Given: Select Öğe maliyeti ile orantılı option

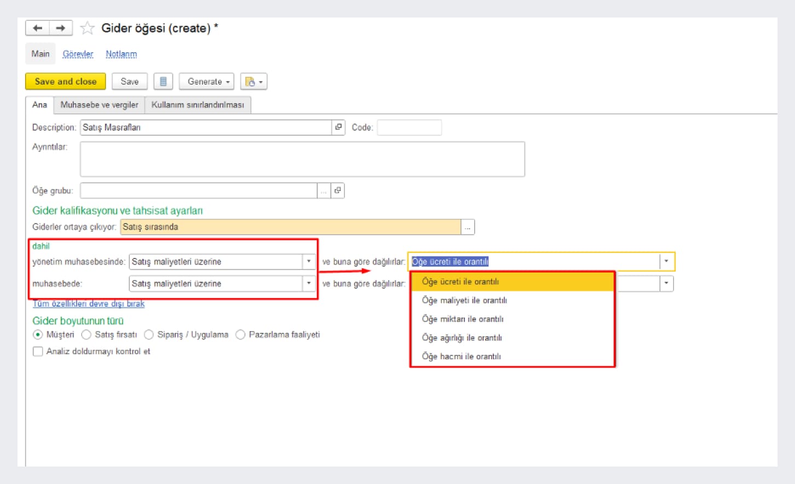Looking at the screenshot, I should tap(464, 300).
